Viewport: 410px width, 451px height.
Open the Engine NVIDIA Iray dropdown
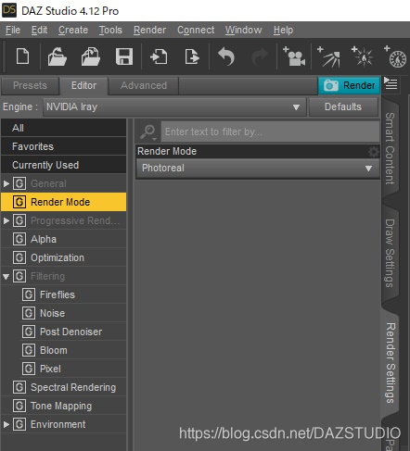click(x=174, y=107)
